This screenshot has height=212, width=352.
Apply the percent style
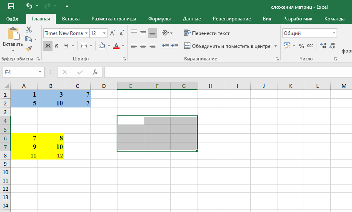(x=301, y=46)
